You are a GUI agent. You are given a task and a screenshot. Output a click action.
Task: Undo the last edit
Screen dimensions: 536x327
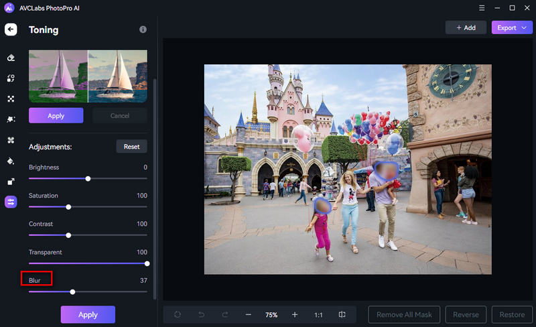(202, 314)
